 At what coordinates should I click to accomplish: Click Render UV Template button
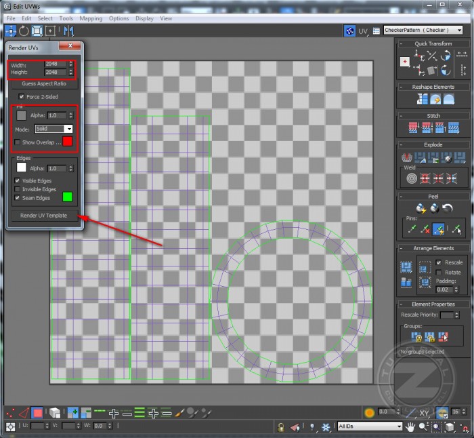pos(43,215)
